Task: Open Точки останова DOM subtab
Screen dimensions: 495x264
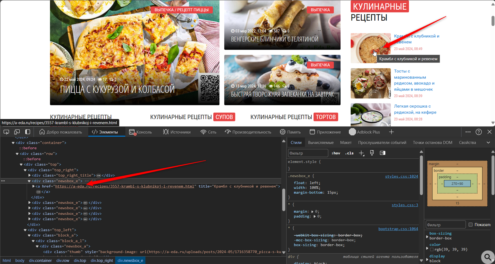Action: click(x=432, y=142)
